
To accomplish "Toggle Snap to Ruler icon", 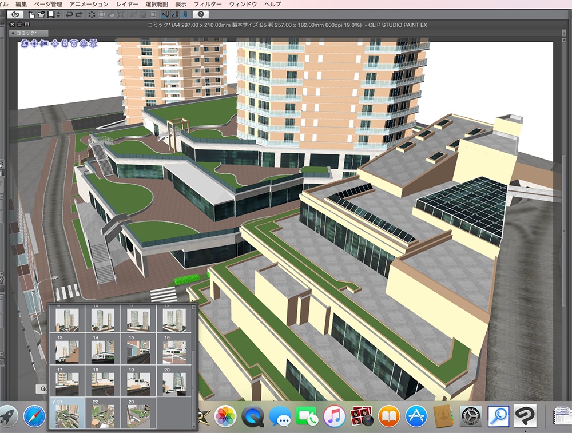I will [165, 15].
